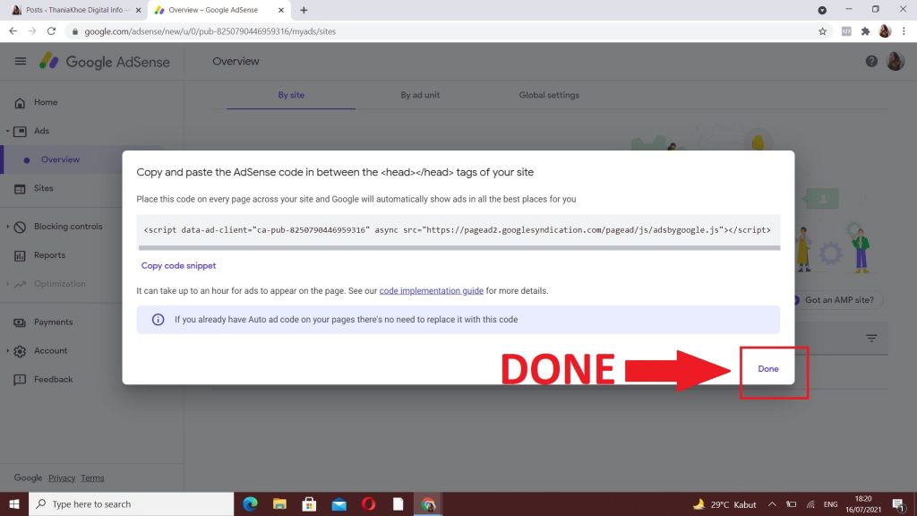Click the Reports chart icon

[x=20, y=255]
